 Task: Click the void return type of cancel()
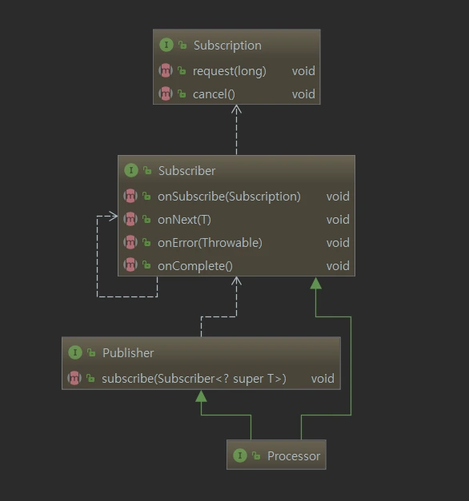303,94
